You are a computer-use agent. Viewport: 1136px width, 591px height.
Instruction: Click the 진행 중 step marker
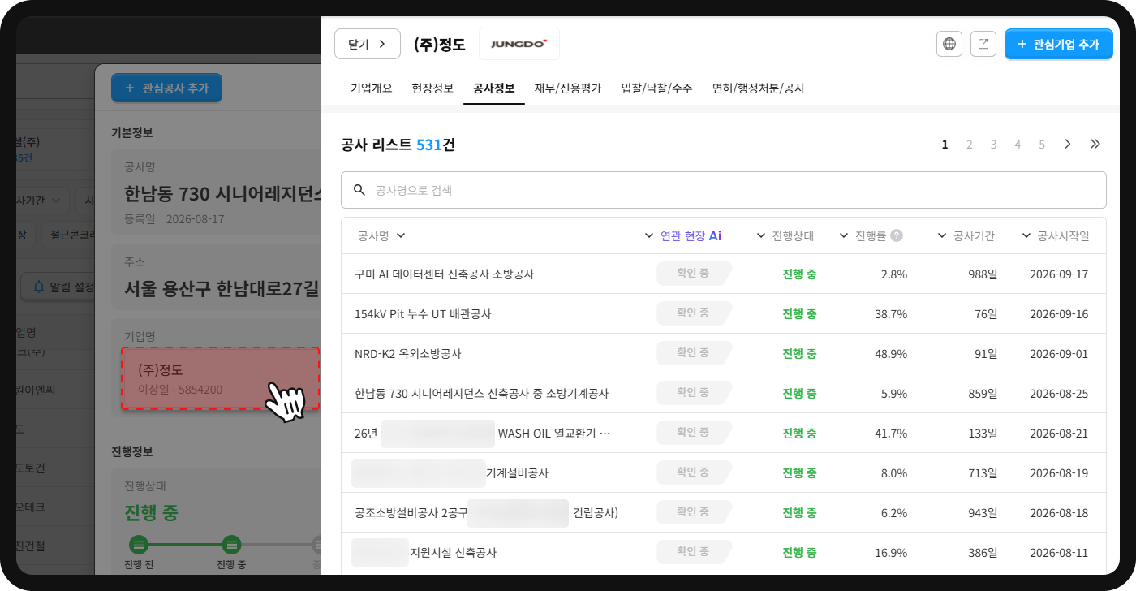231,544
